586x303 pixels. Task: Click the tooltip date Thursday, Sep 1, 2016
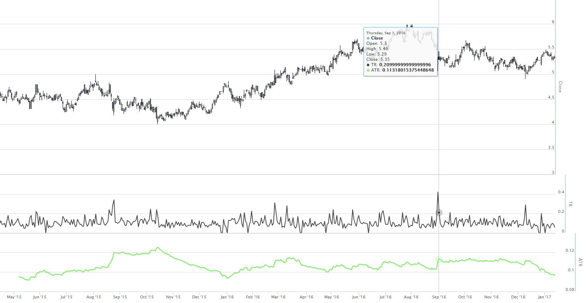coord(386,33)
